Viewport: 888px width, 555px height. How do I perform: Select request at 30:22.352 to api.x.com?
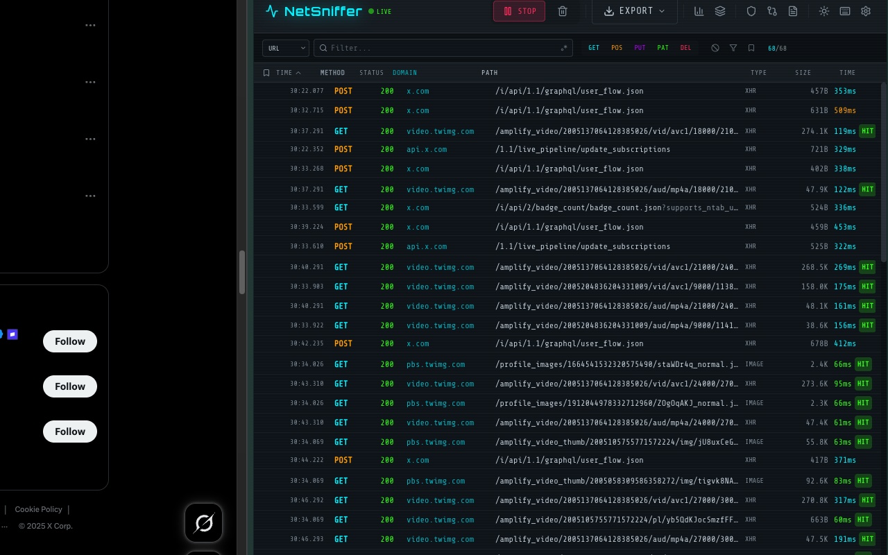coord(567,149)
